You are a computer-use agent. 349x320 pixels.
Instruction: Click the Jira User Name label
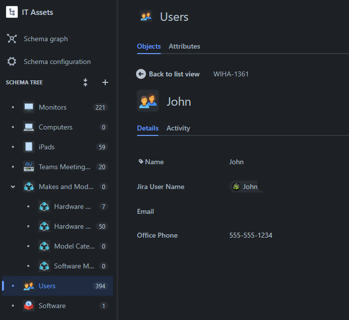pyautogui.click(x=160, y=187)
